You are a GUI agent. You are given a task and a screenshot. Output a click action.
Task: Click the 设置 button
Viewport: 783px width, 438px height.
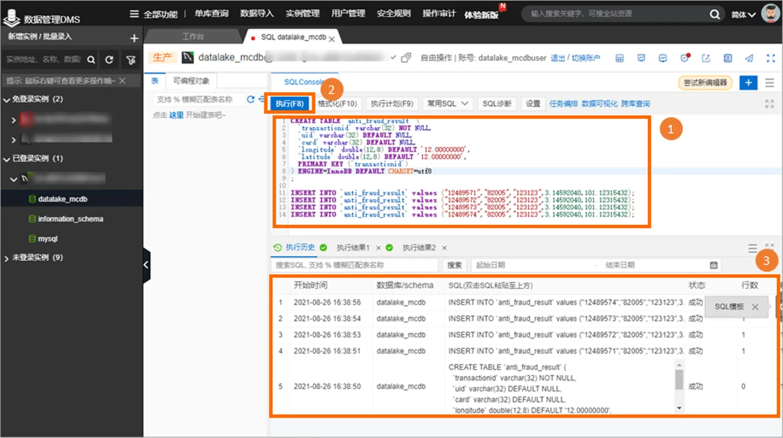533,103
